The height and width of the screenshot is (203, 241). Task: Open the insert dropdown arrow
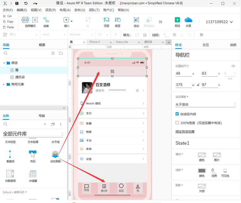[x=72, y=21]
